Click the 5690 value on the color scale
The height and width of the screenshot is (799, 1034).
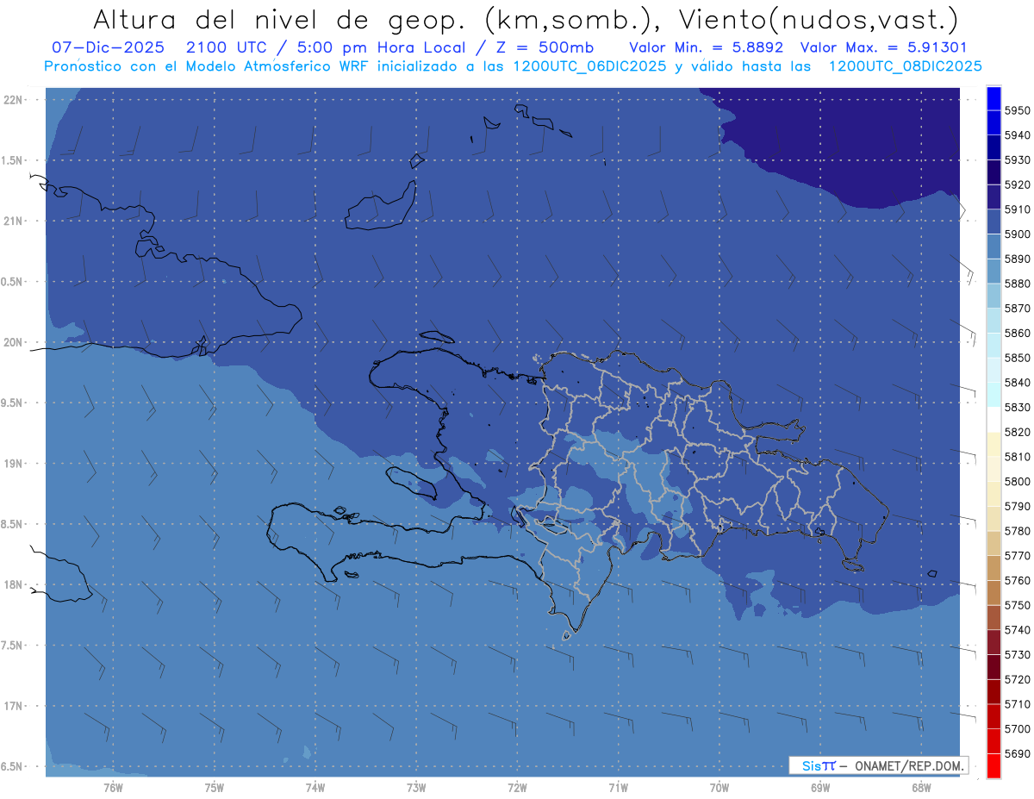point(1018,753)
